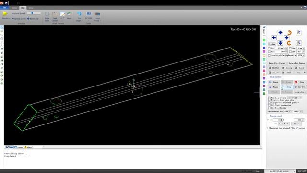
Task: Toggle the Follow indicator button
Action: [x=274, y=73]
